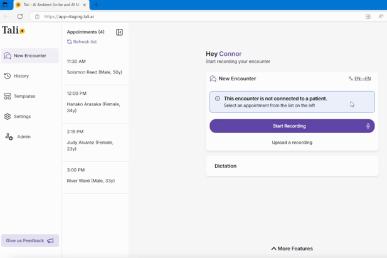Select the 11:30 AM Solomon Reed appointment
Viewport: 387px width, 258px height.
pos(95,67)
